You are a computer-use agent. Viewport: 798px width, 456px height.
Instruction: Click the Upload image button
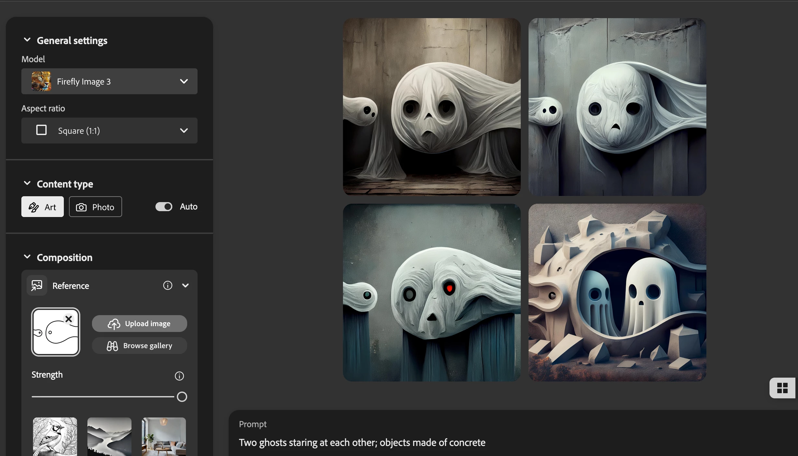139,324
